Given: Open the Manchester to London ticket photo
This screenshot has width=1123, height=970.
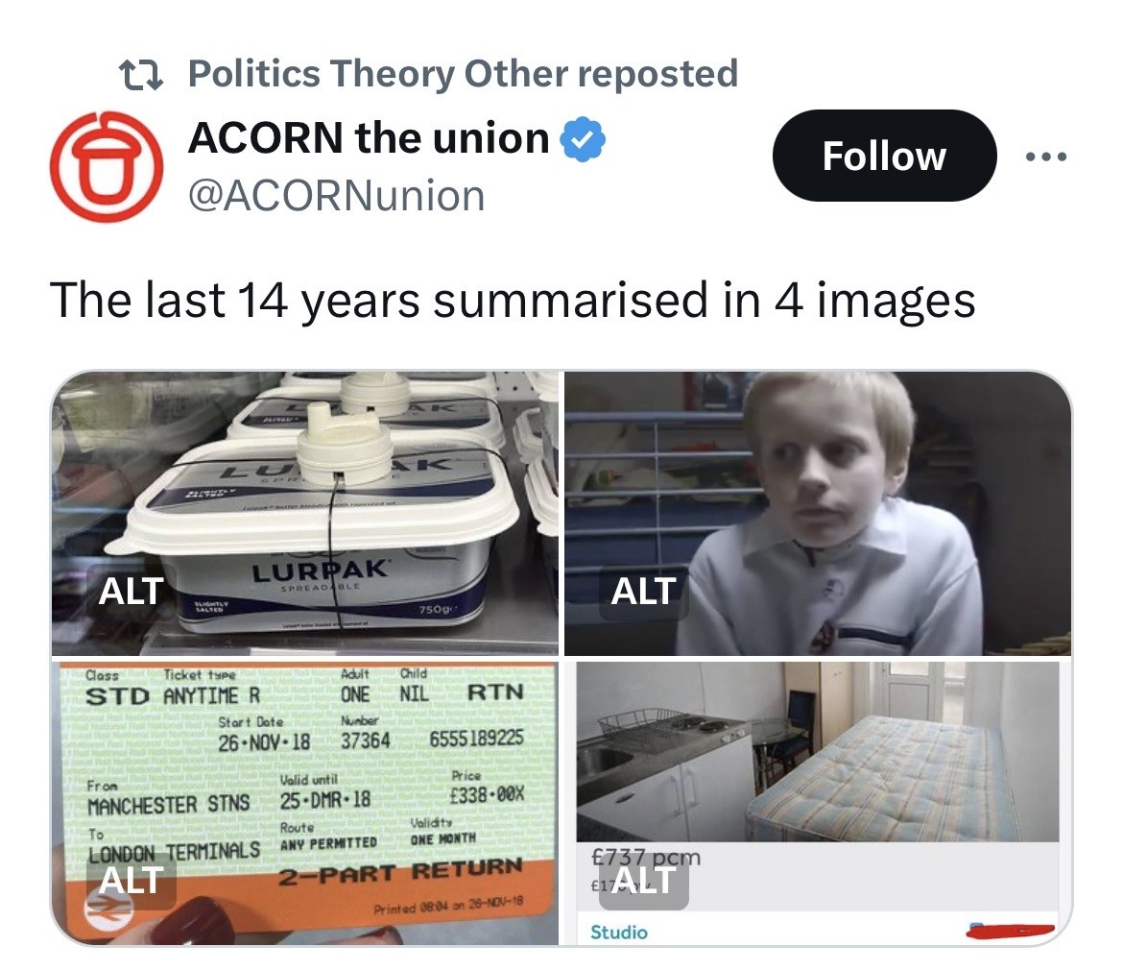Looking at the screenshot, I should point(304,803).
